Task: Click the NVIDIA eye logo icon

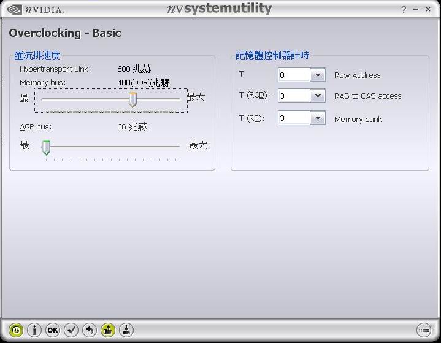Action: pyautogui.click(x=14, y=10)
